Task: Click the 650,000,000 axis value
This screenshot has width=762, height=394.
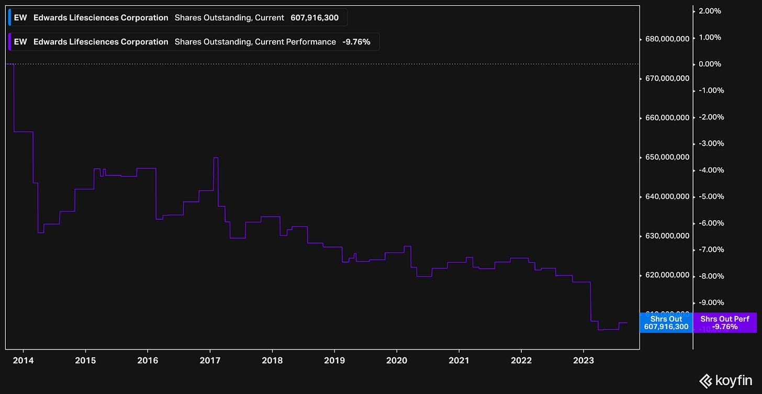Action: (x=667, y=157)
